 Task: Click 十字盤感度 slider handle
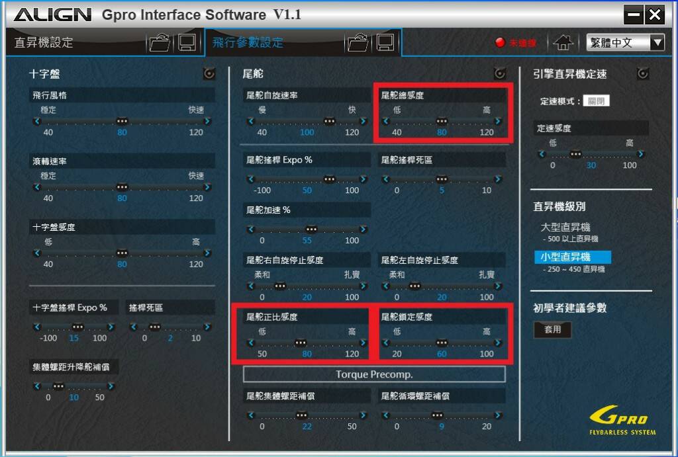122,253
